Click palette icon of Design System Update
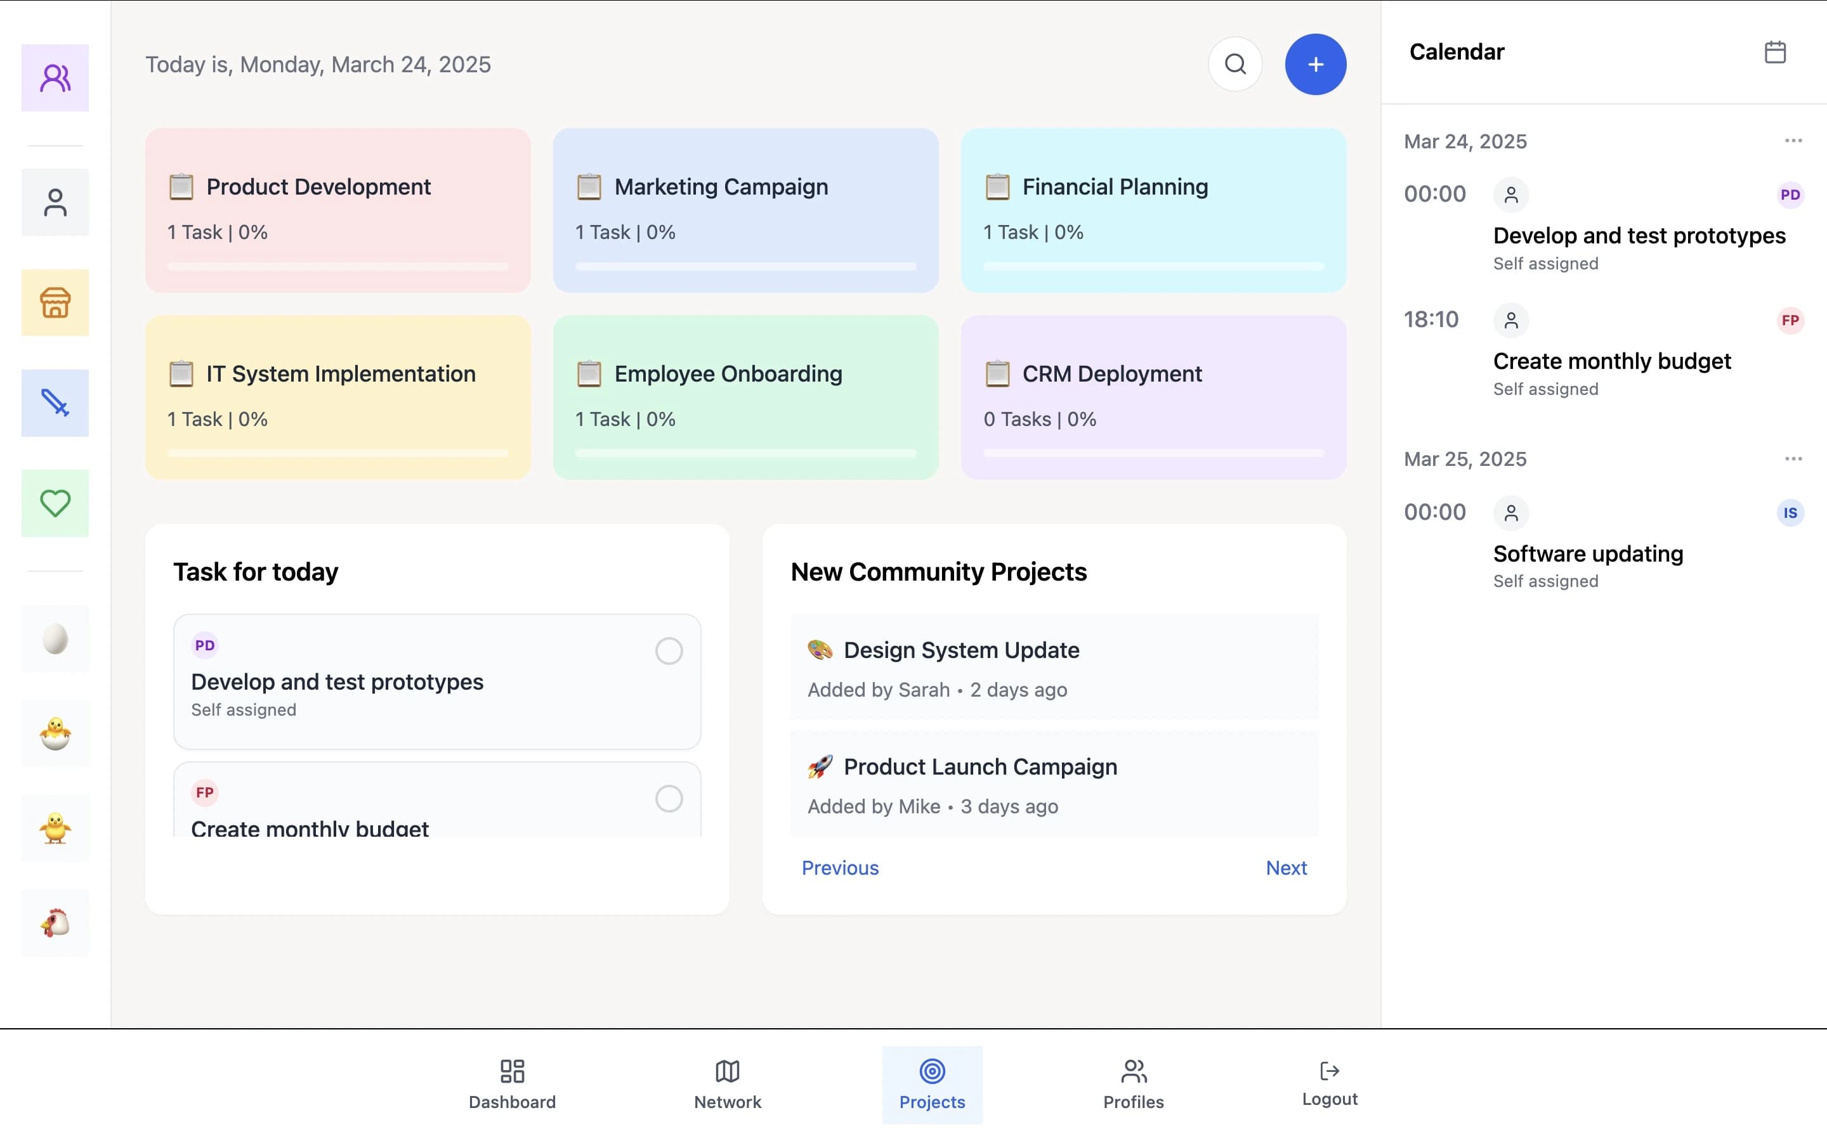Screen dimensions: 1827x1141 pos(820,650)
